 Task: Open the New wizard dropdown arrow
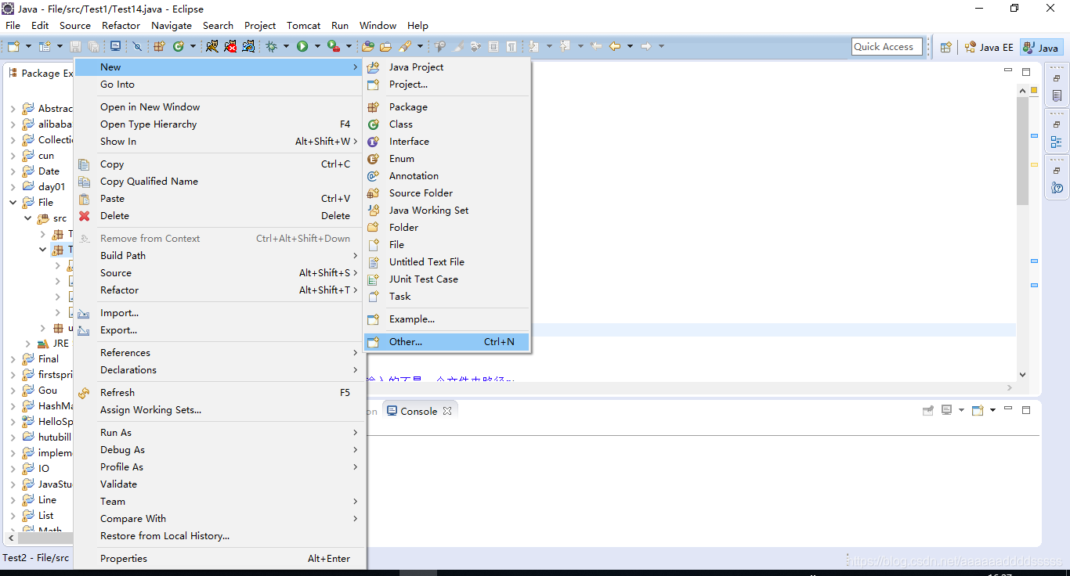(29, 47)
